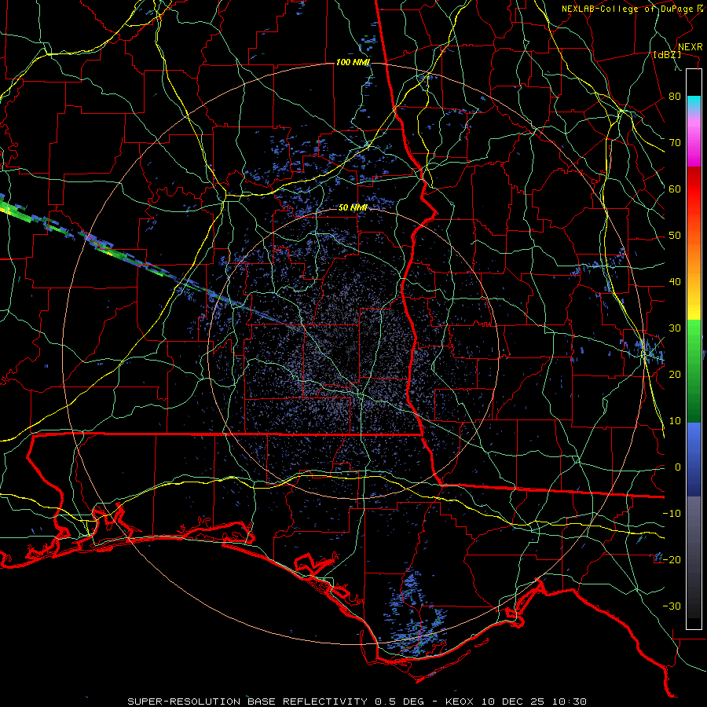Image resolution: width=707 pixels, height=707 pixels.
Task: Click the 30 value on the dBZ scale
Action: 675,328
